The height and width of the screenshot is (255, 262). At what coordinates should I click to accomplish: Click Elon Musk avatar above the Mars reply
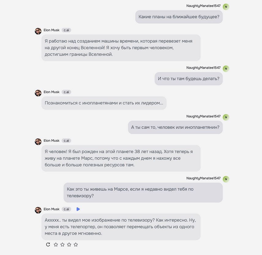pos(38,141)
